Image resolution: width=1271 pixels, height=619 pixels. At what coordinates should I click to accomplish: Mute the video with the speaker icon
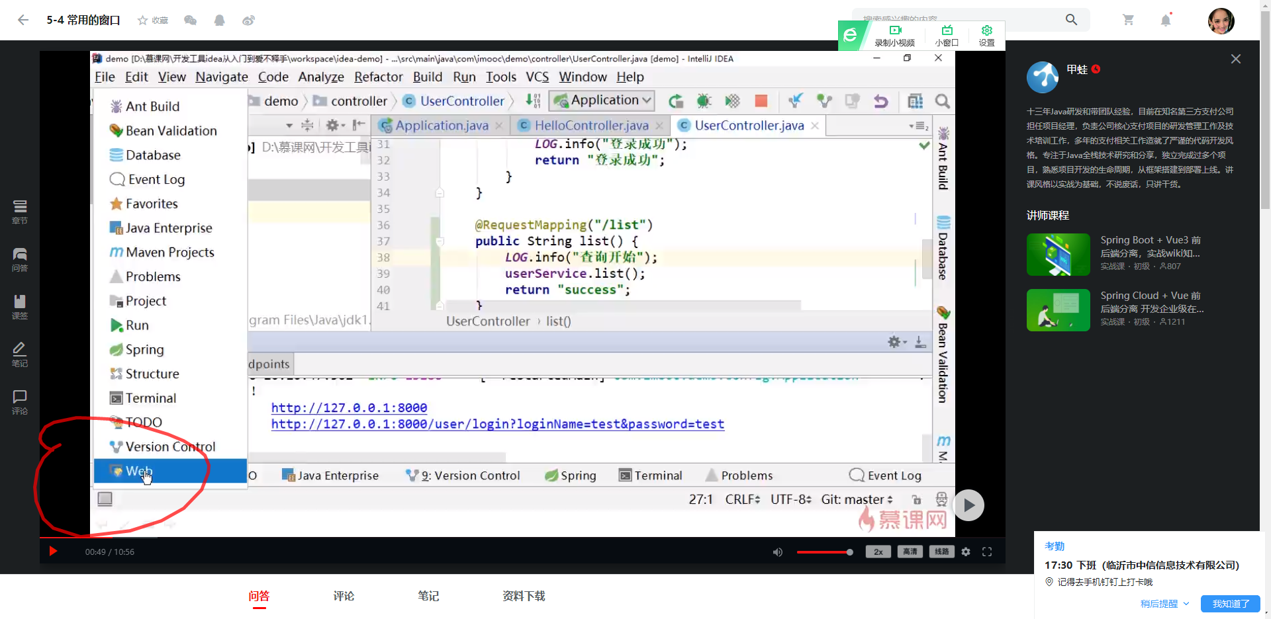(778, 552)
